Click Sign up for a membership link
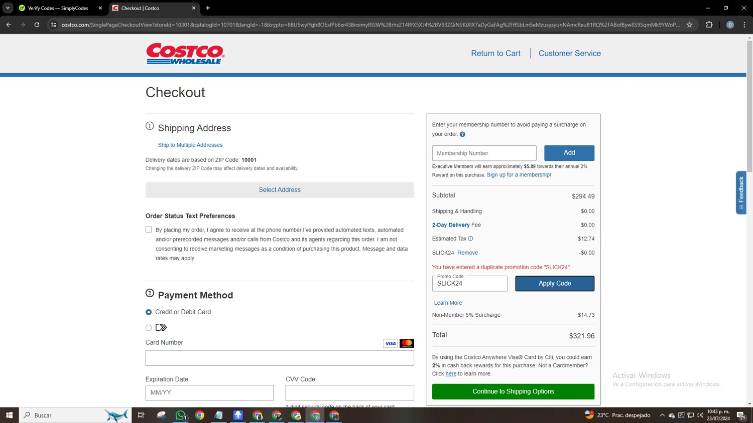 (x=519, y=175)
